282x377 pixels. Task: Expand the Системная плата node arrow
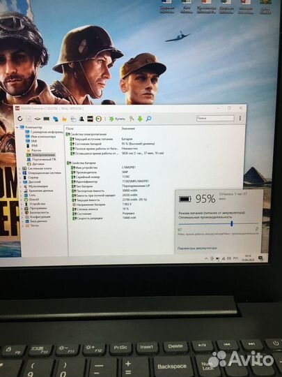(19, 168)
